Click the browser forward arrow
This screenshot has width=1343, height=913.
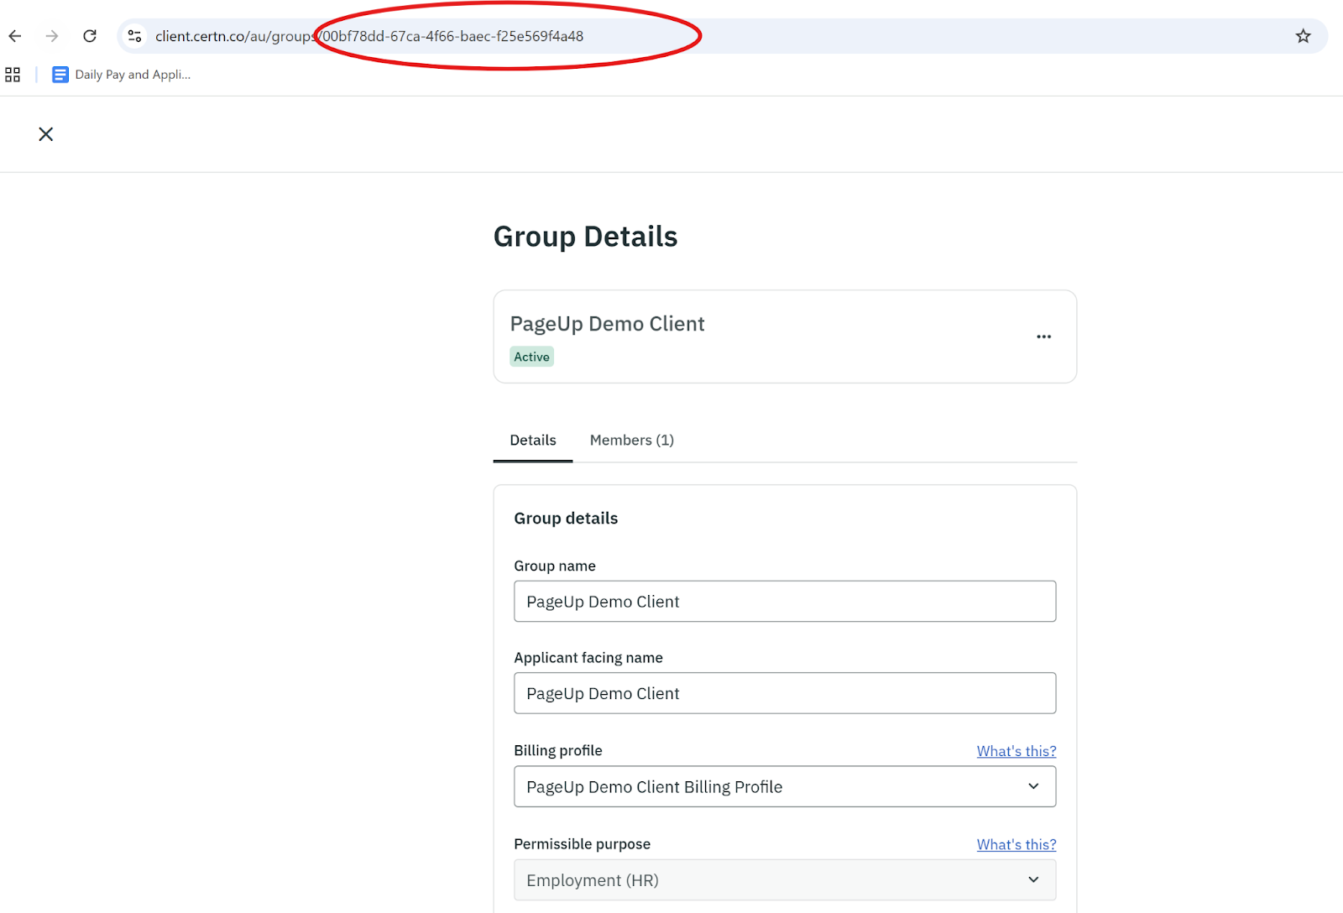point(52,36)
